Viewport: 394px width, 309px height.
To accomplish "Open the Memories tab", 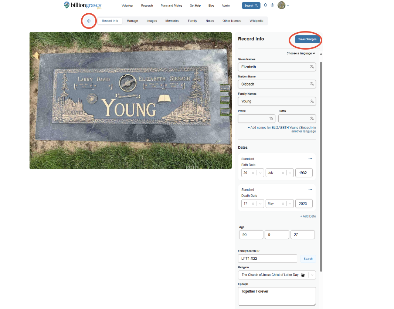I will 172,21.
